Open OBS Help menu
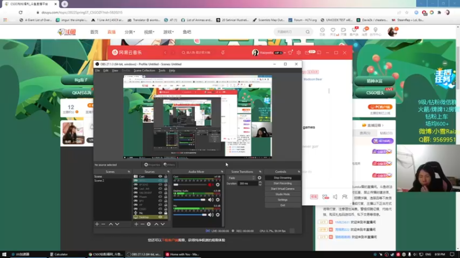The height and width of the screenshot is (258, 460). tap(172, 71)
